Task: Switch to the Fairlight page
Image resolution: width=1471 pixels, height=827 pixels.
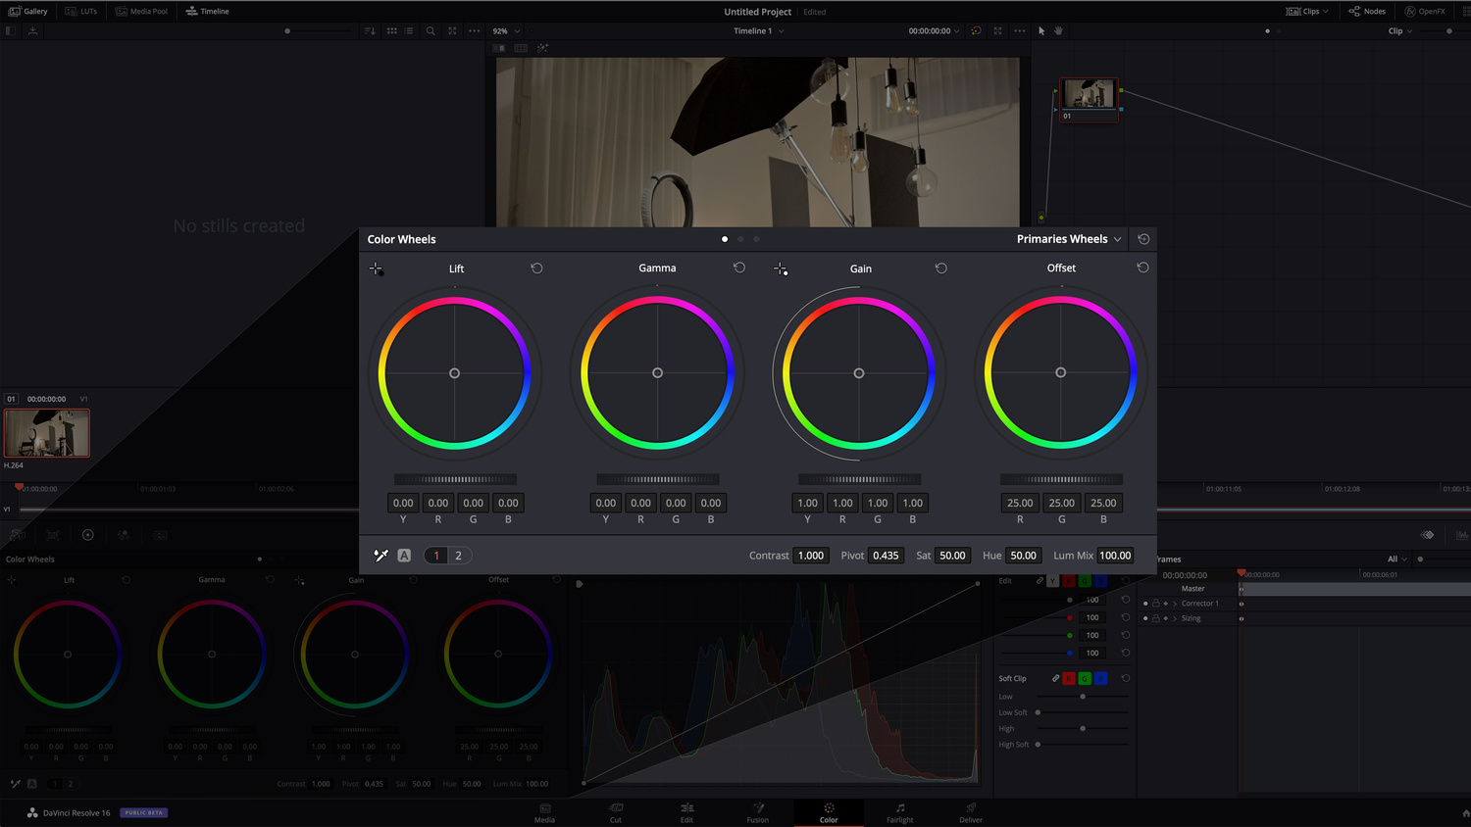Action: tap(898, 813)
